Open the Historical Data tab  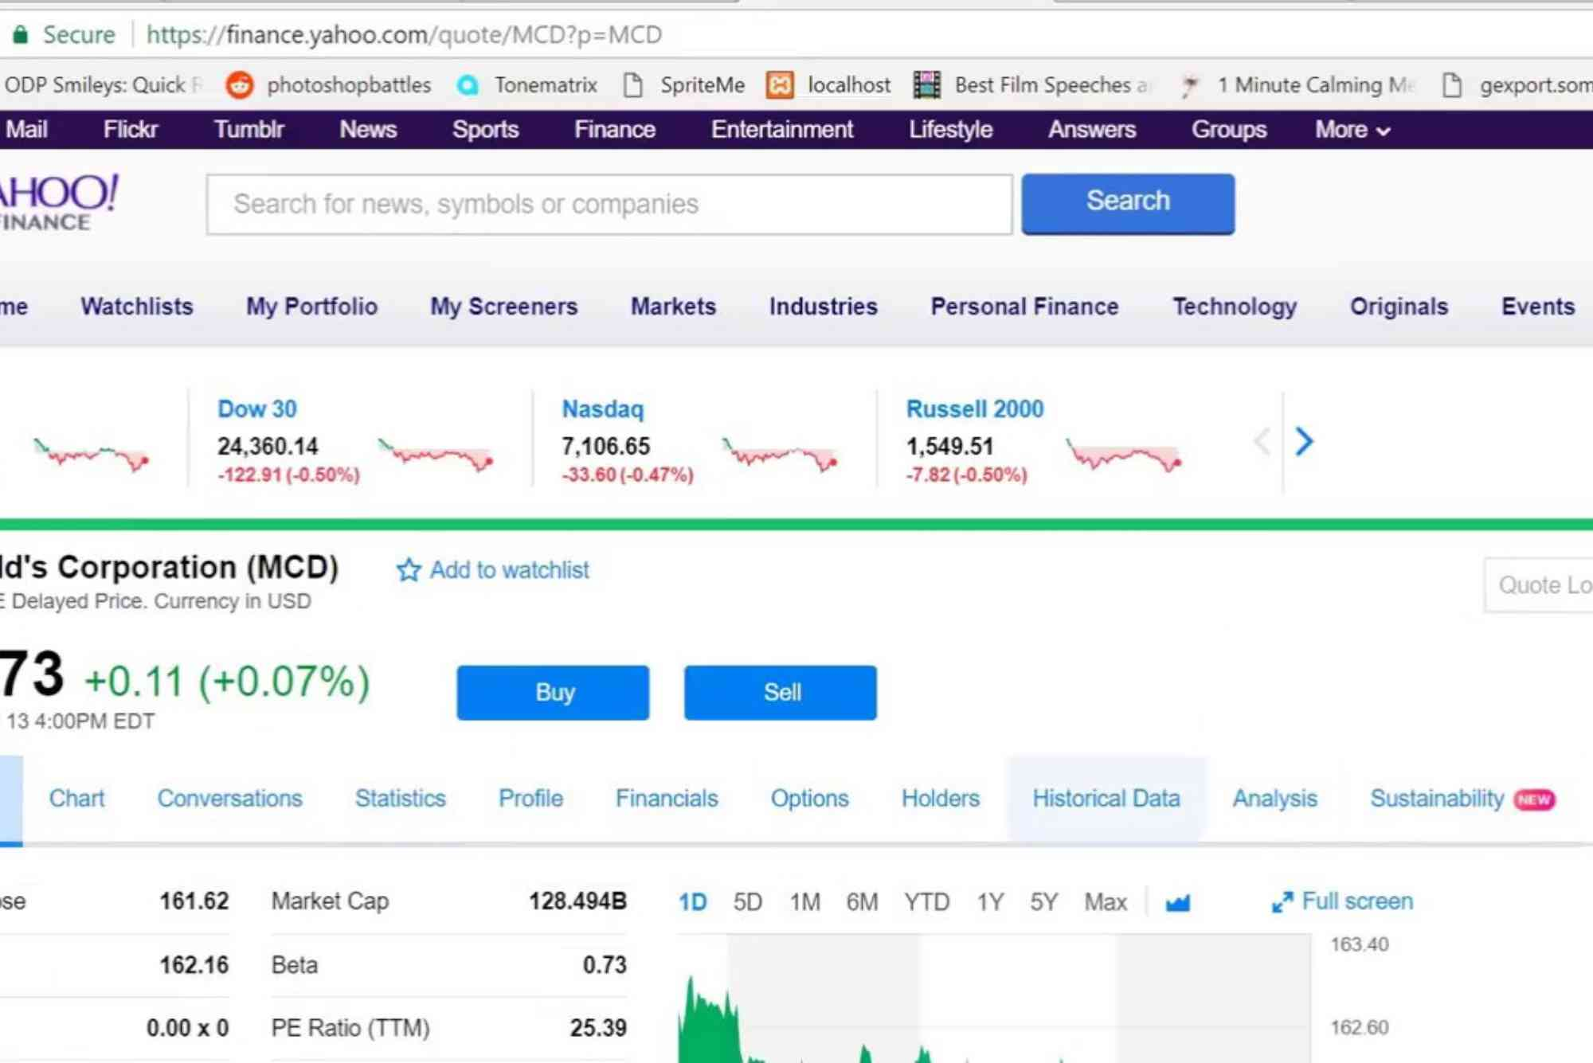click(1106, 799)
